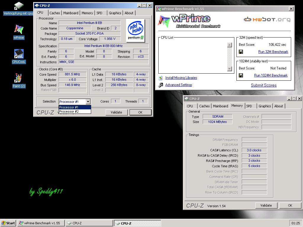303x227 pixels.
Task: Click the Windows Start button
Action: (x=8, y=223)
